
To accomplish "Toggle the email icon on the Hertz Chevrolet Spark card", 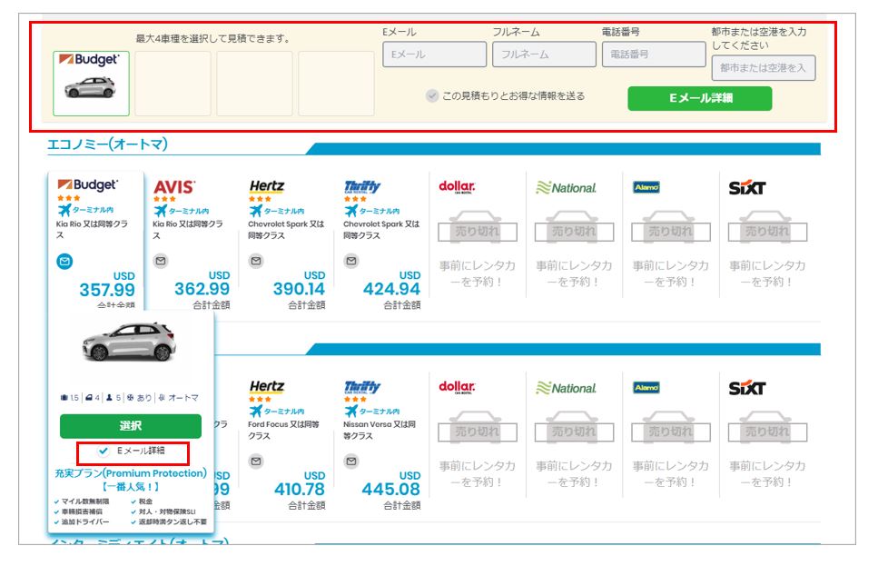I will 256,261.
